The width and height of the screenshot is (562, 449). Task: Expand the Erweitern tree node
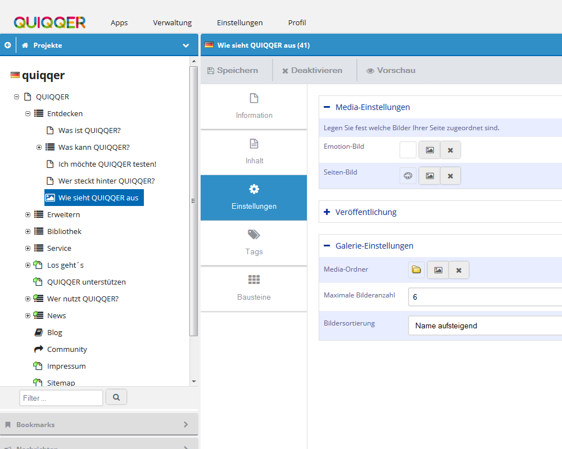tap(28, 214)
